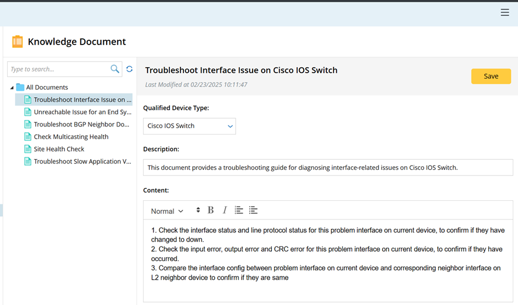Click into the Description text field
This screenshot has width=518, height=305.
coord(328,167)
